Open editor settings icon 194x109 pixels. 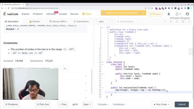183,21
